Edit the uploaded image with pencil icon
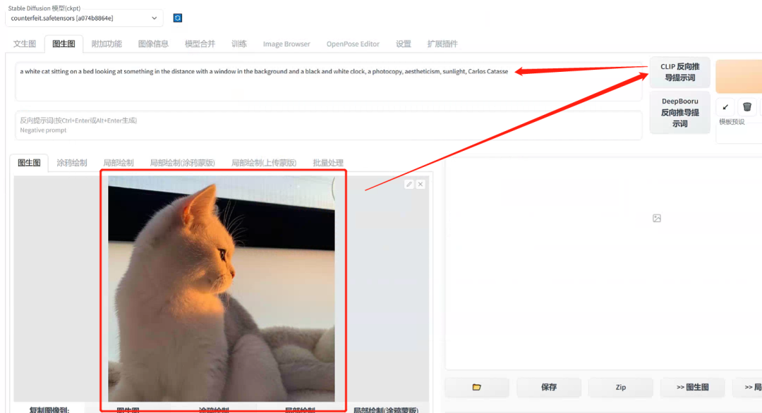The width and height of the screenshot is (762, 413). click(409, 185)
